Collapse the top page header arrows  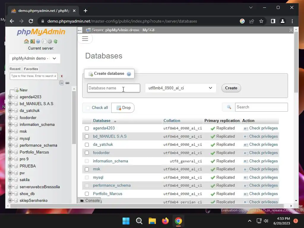coord(291,30)
